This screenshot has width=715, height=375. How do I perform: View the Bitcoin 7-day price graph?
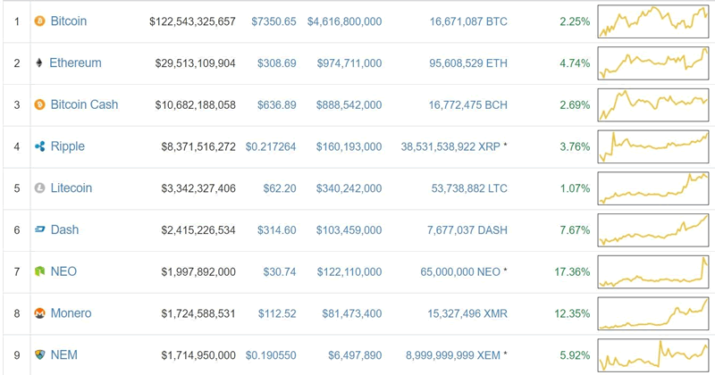click(x=654, y=21)
